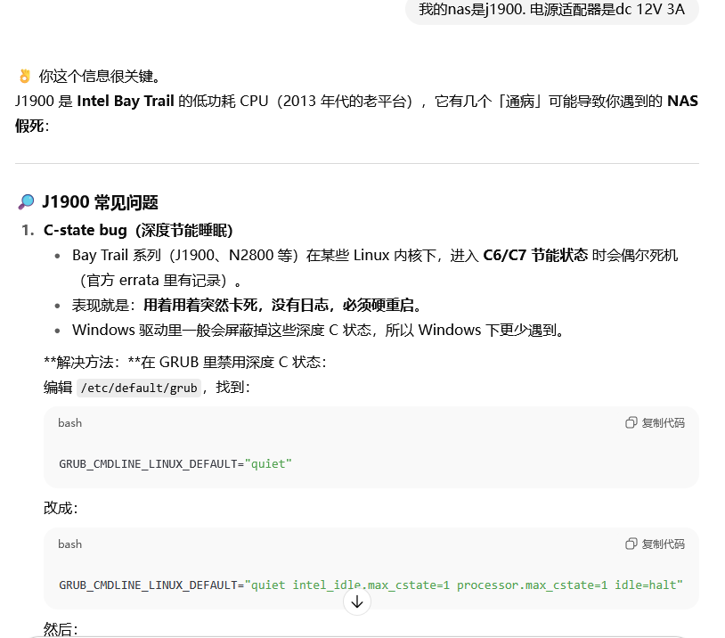Click the processor.max_cstate=1 parameter text

click(x=532, y=585)
